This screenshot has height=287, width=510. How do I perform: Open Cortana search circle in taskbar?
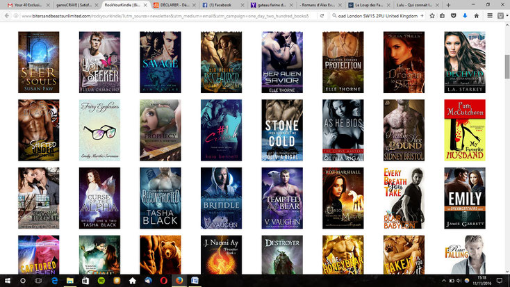[x=23, y=281]
